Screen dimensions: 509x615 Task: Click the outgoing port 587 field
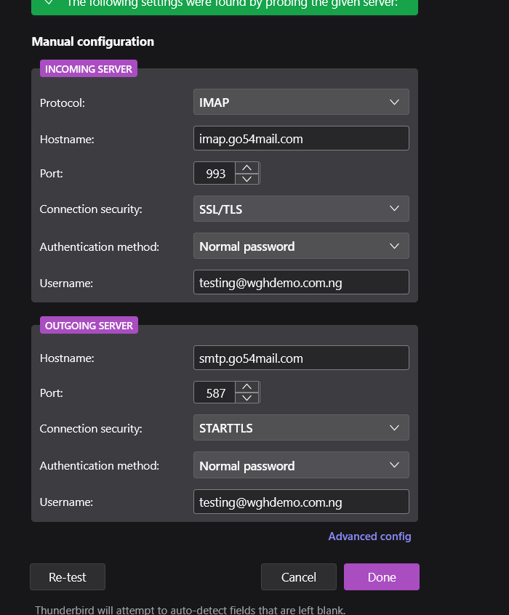pyautogui.click(x=215, y=393)
